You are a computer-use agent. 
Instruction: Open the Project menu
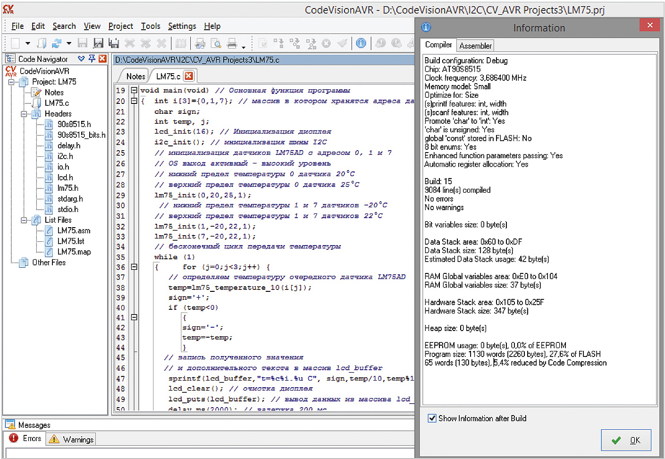click(x=121, y=26)
